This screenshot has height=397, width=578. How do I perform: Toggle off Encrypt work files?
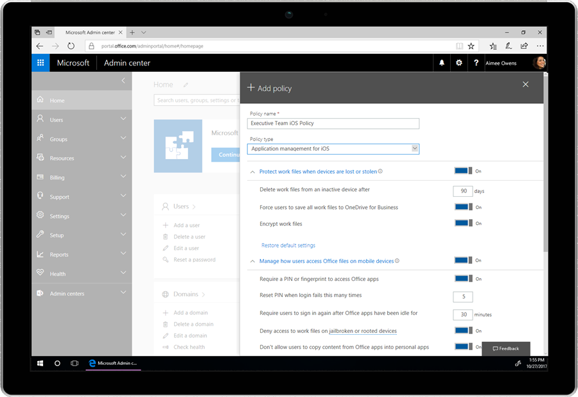point(462,223)
